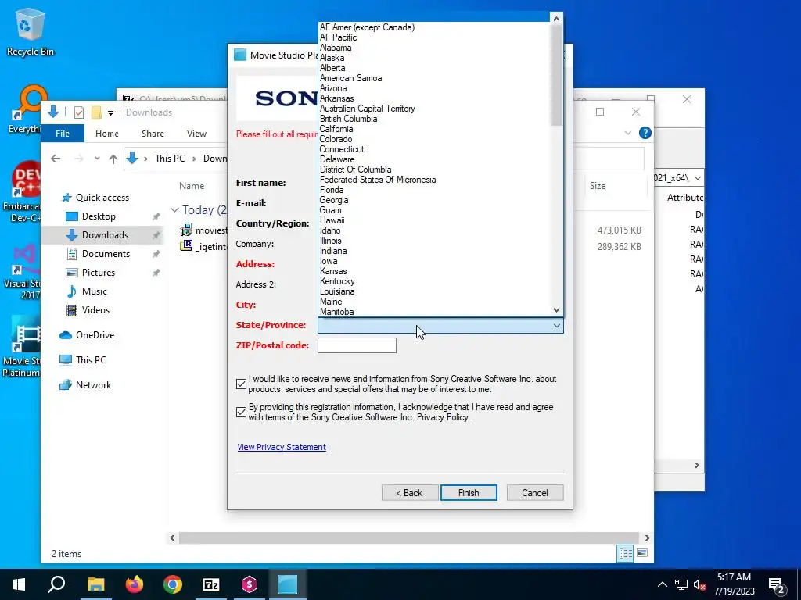This screenshot has width=801, height=600.
Task: Open the File tab in Explorer
Action: (x=63, y=134)
